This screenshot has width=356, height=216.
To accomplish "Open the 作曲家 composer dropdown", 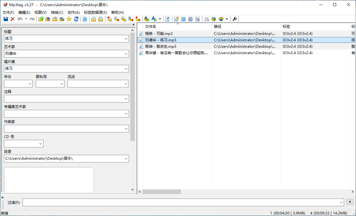I will tap(126, 129).
